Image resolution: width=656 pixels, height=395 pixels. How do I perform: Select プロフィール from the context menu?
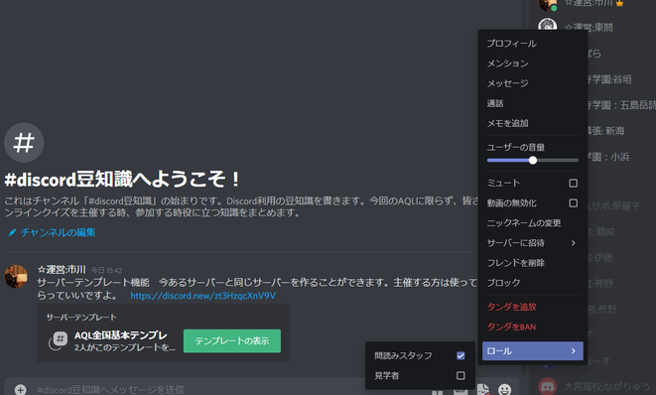tap(533, 44)
